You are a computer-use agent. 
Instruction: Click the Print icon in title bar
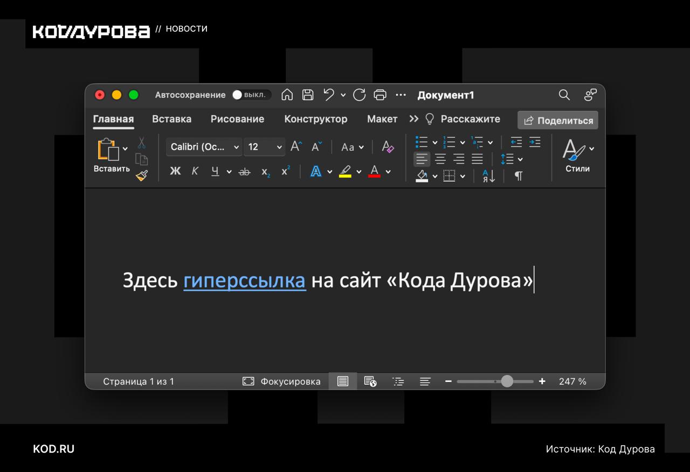point(380,95)
